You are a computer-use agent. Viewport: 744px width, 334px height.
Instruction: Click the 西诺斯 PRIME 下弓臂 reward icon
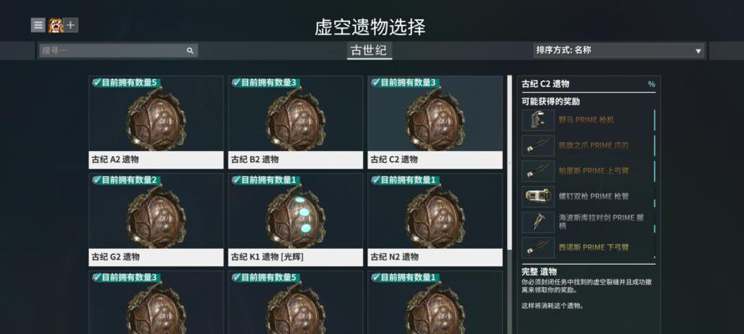tap(538, 247)
